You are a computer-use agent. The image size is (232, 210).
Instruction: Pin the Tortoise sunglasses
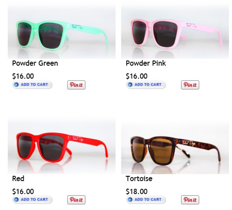[x=190, y=200]
